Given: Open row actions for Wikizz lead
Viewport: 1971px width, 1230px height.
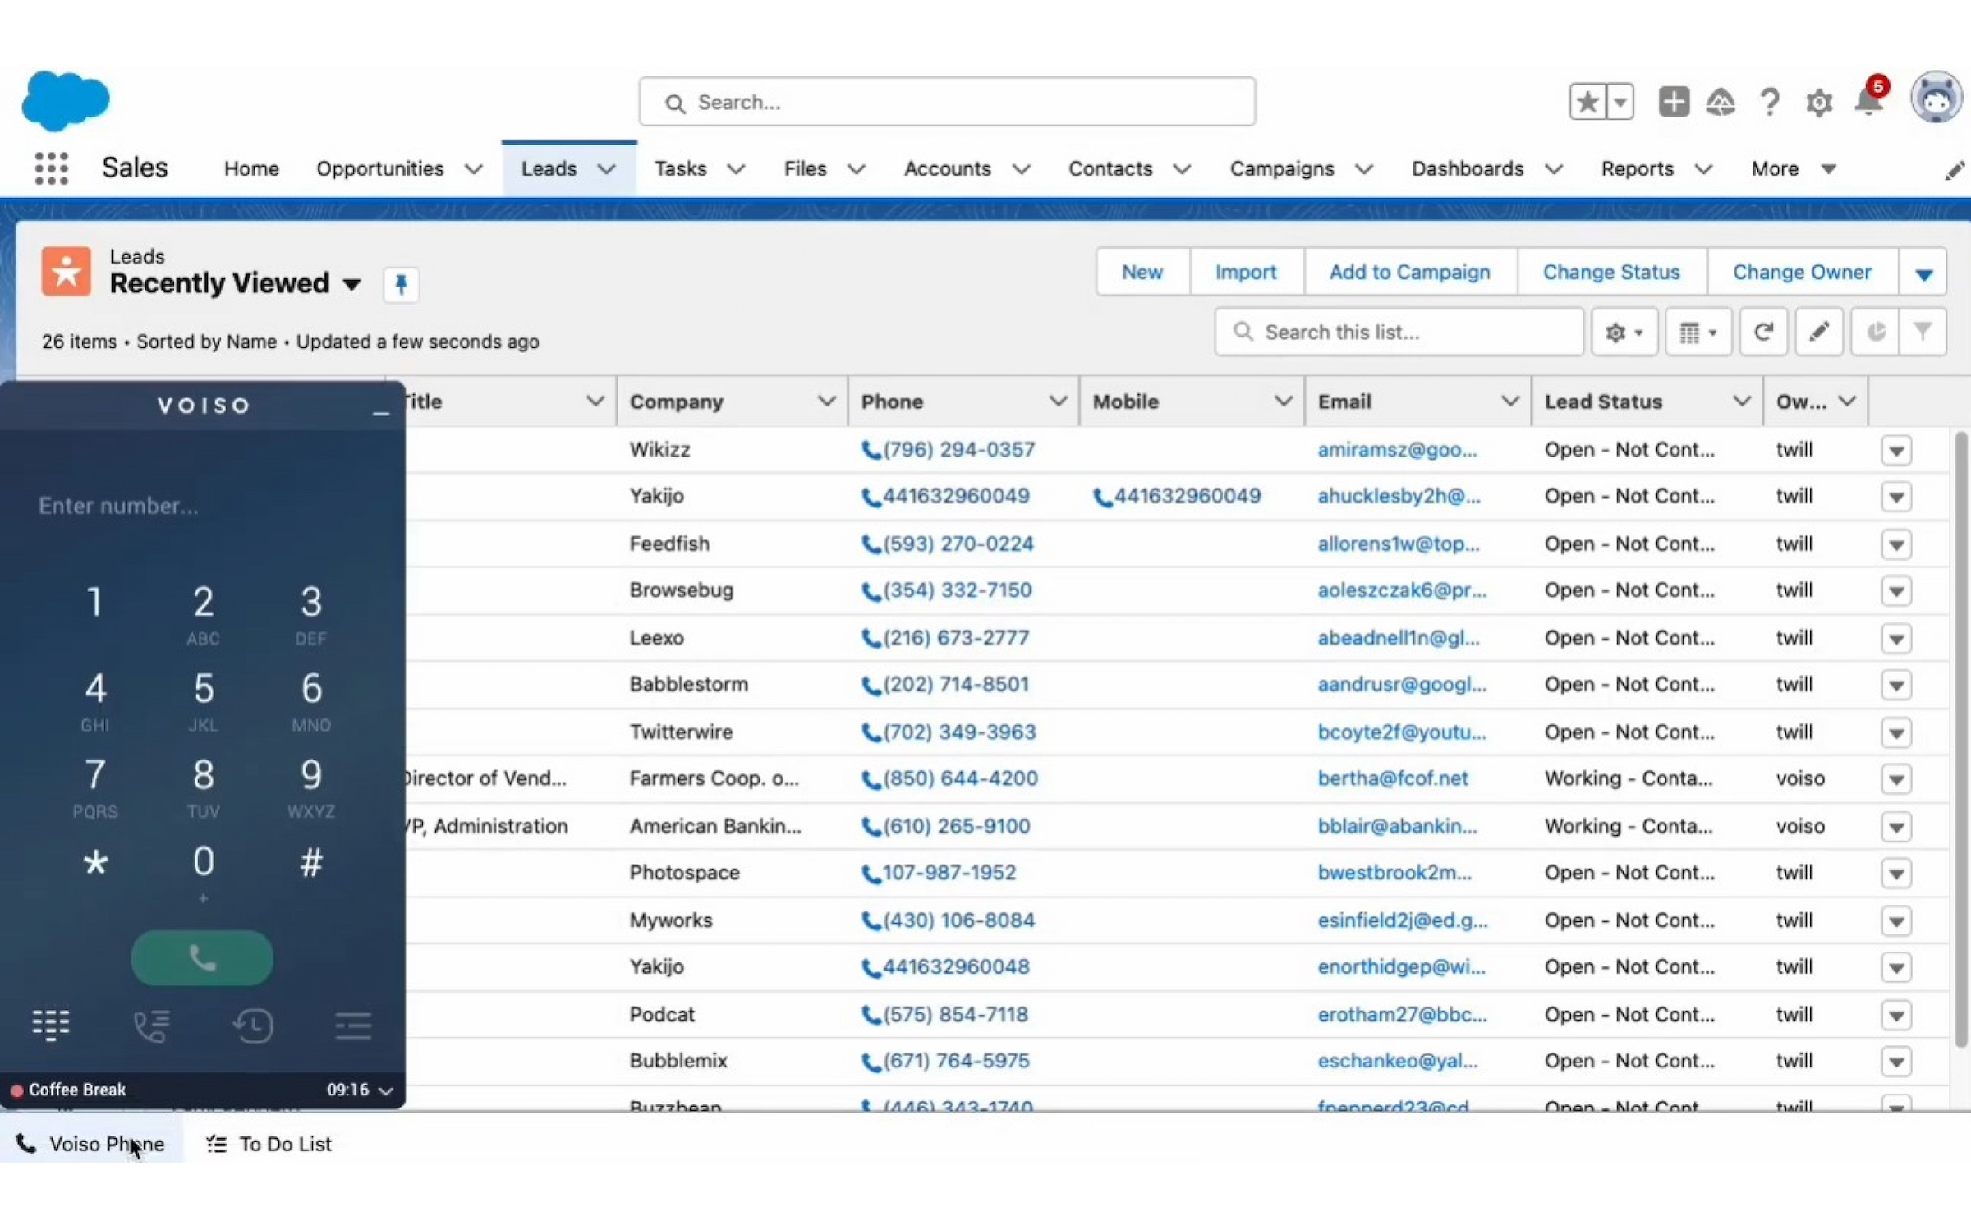Looking at the screenshot, I should [1896, 450].
